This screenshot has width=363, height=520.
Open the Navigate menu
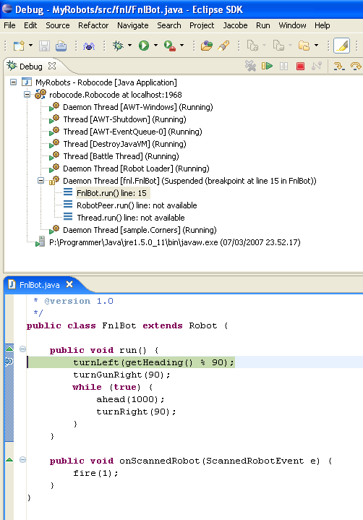(132, 25)
